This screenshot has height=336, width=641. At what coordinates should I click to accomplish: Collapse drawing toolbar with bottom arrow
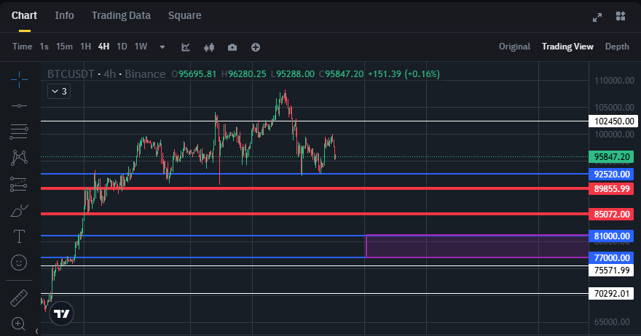click(37, 331)
